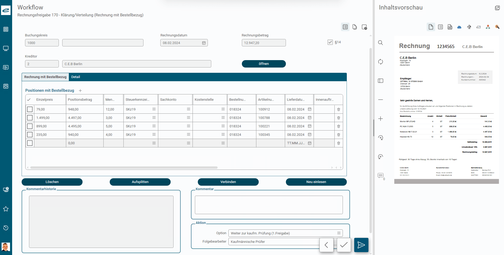Open Steuerkennzeichen list for first row
Image resolution: width=504 pixels, height=255 pixels.
(154, 109)
